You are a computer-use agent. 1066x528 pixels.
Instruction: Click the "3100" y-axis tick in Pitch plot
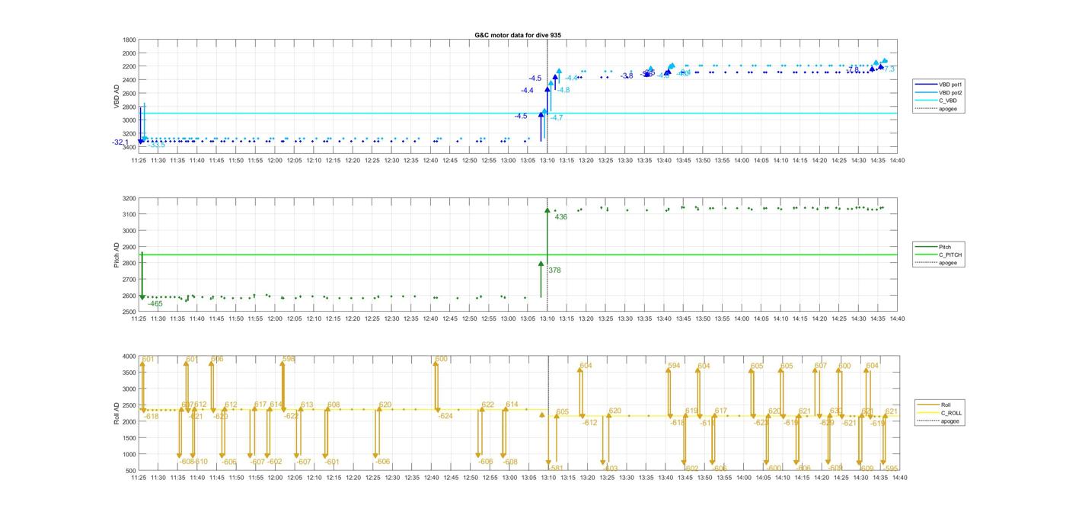coord(129,215)
